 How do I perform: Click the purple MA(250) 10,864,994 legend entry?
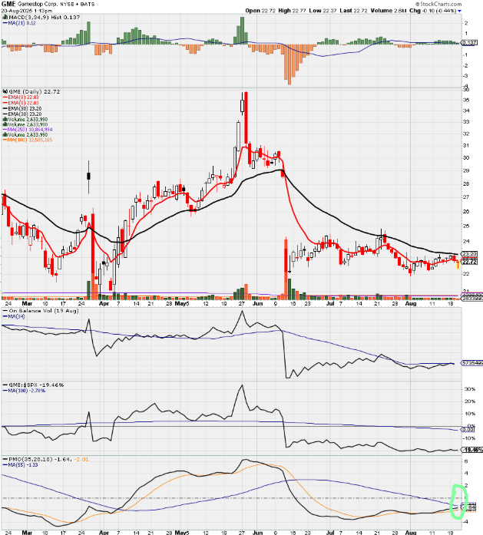28,130
